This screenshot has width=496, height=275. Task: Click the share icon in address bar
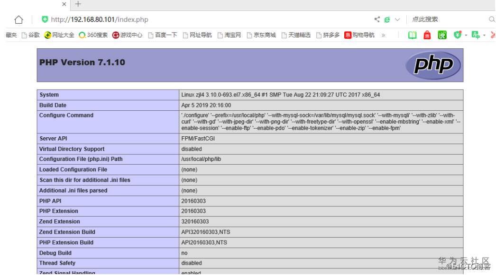[x=377, y=19]
